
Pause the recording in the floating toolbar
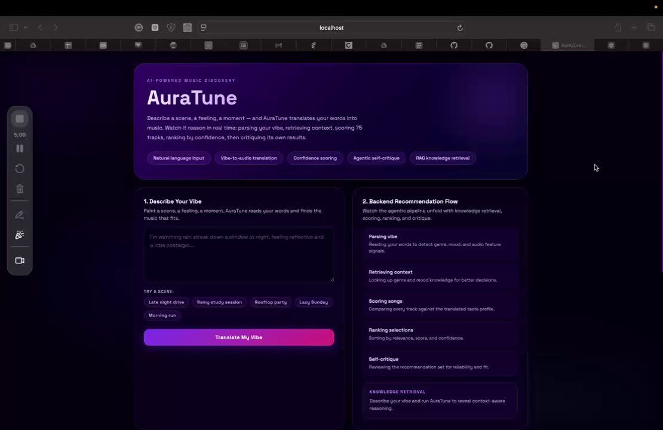[x=20, y=148]
